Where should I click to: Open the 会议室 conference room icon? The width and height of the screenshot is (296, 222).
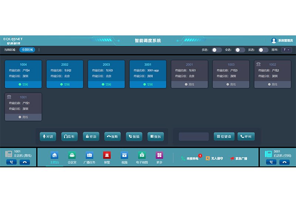pos(72,155)
